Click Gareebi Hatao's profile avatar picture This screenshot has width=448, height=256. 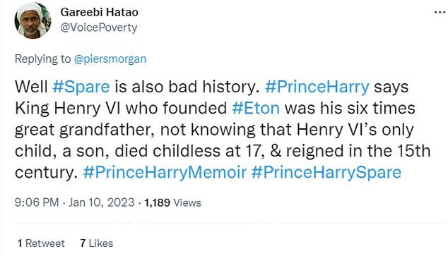click(x=33, y=20)
